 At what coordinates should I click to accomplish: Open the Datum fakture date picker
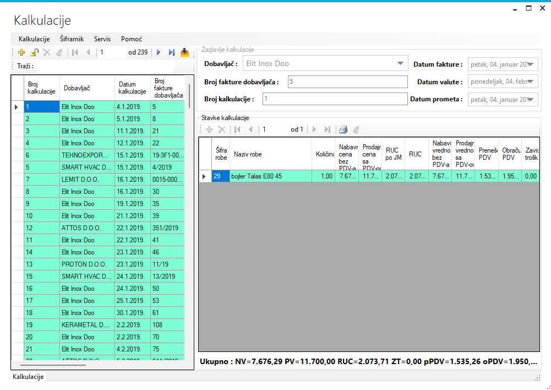tap(531, 64)
